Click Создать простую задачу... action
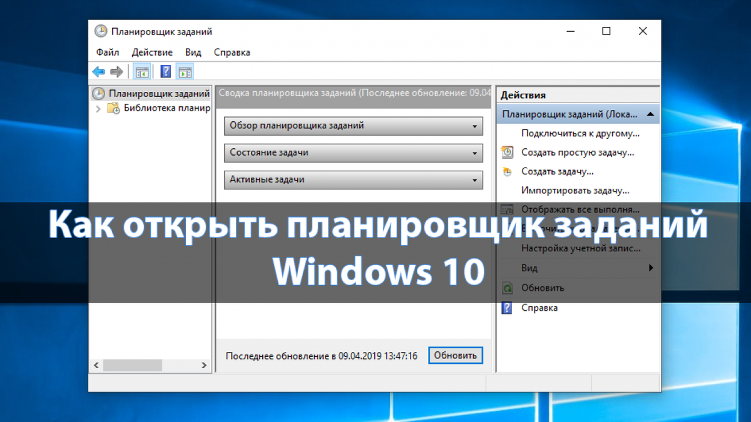Viewport: 751px width, 422px height. point(578,152)
